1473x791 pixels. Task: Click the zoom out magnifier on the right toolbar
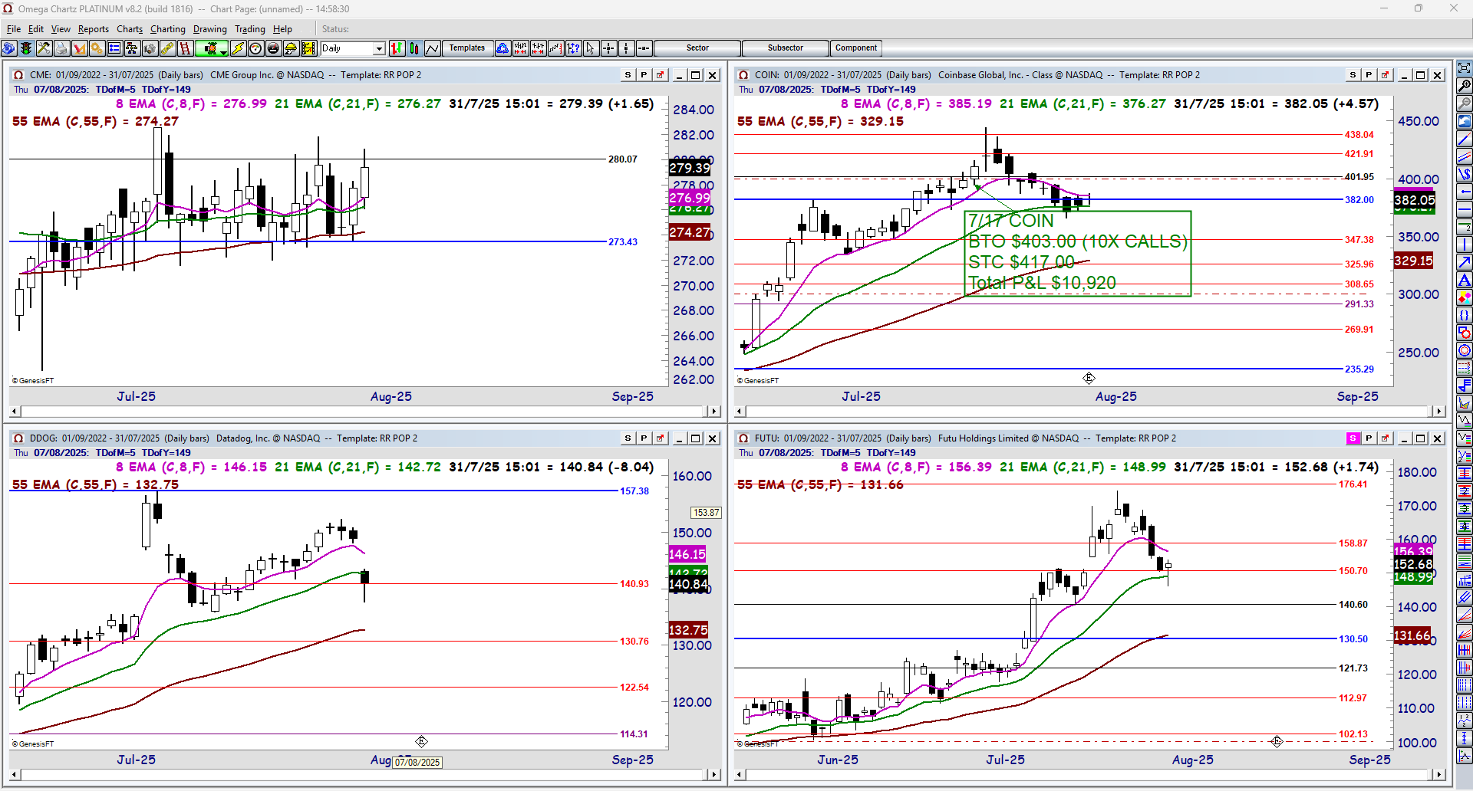tap(1465, 103)
